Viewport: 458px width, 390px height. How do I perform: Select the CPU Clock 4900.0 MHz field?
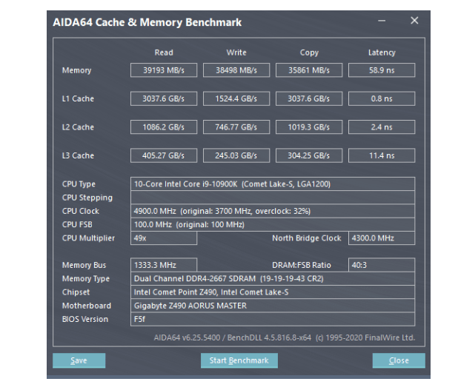click(273, 211)
